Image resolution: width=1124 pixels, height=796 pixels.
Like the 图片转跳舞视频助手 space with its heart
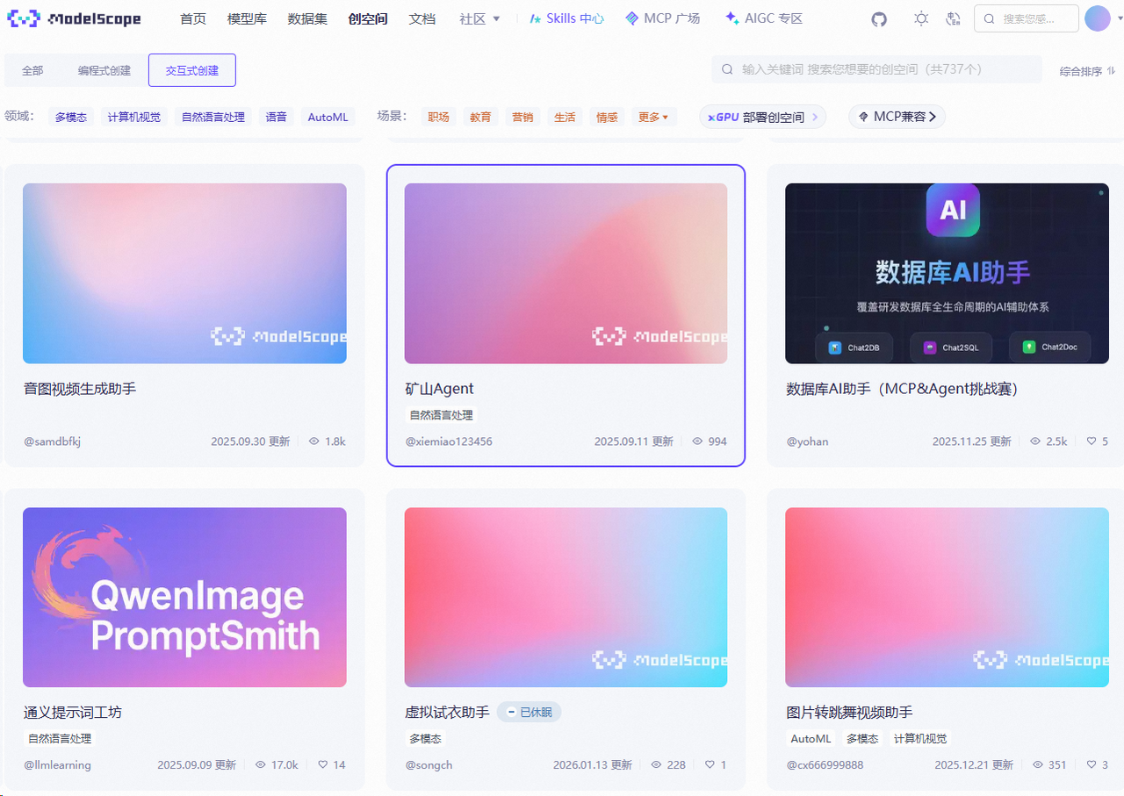(1092, 765)
